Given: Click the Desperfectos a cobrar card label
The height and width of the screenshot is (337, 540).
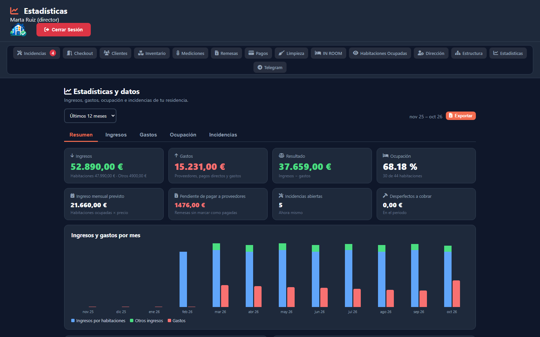Looking at the screenshot, I should click(x=410, y=196).
